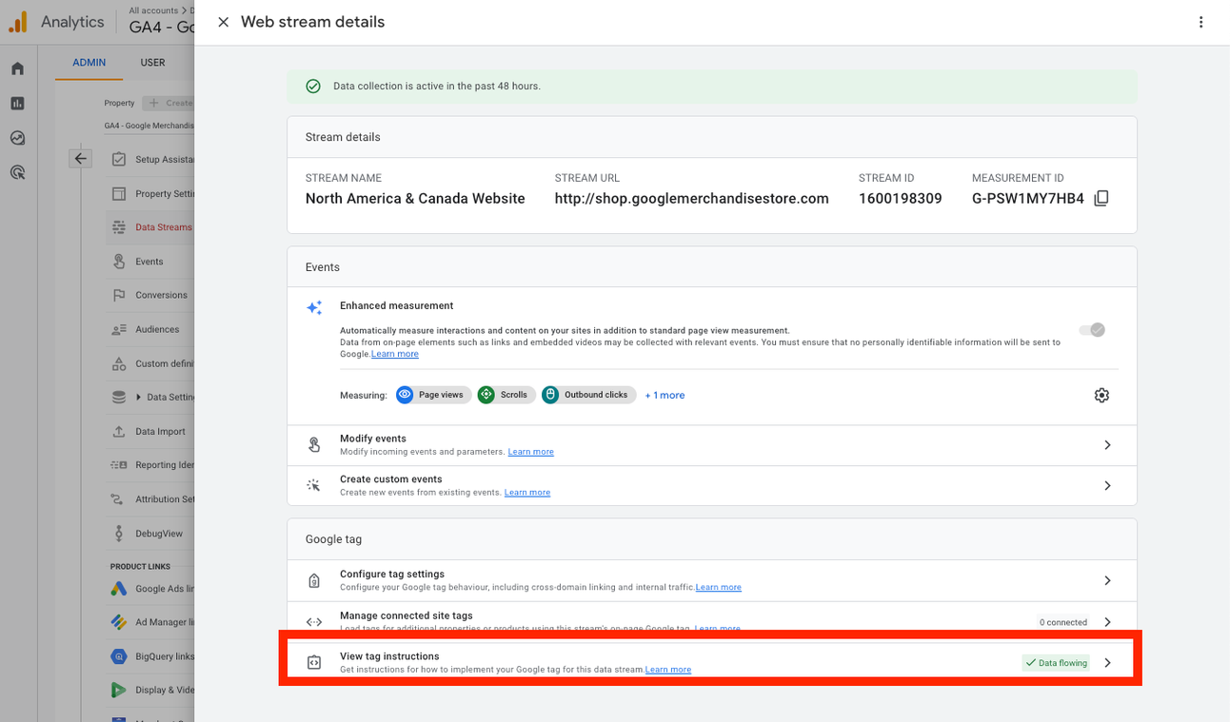Click the 0 connected badge
1230x722 pixels.
point(1062,622)
